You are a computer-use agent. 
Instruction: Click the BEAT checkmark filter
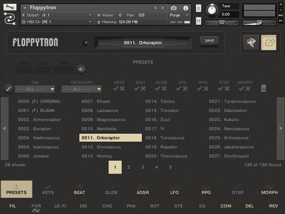(x=137, y=88)
